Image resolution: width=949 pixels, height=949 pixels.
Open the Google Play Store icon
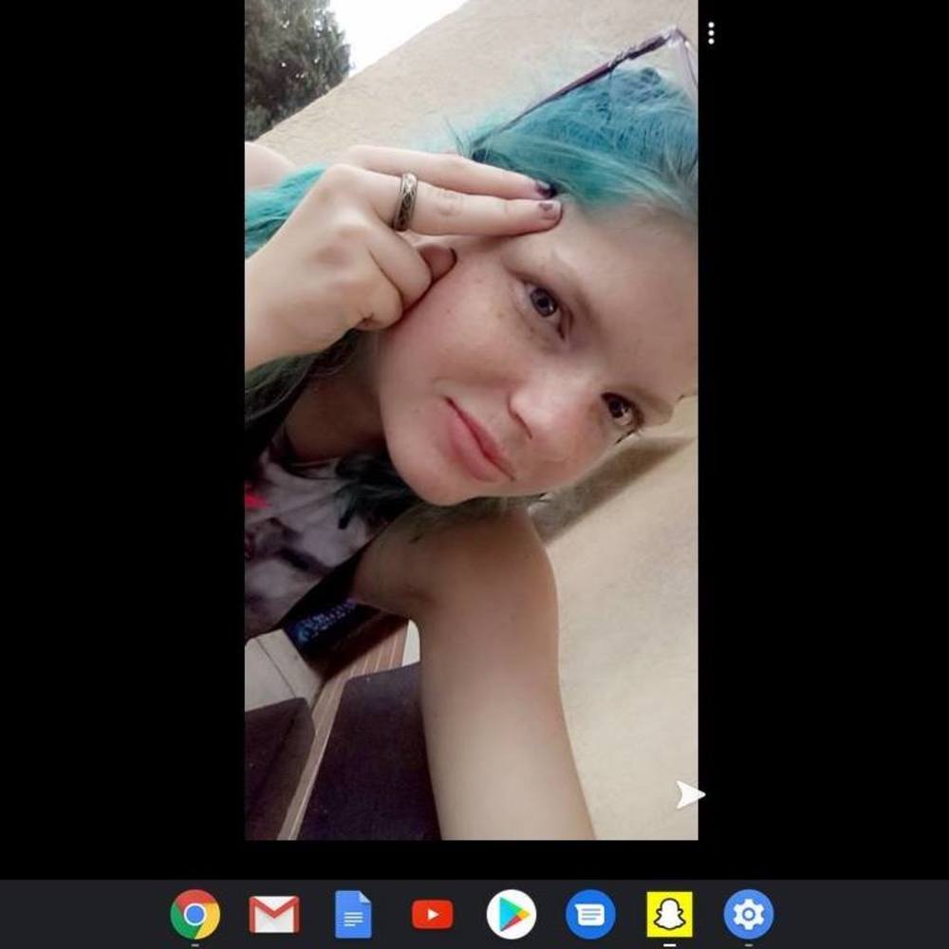(x=512, y=914)
